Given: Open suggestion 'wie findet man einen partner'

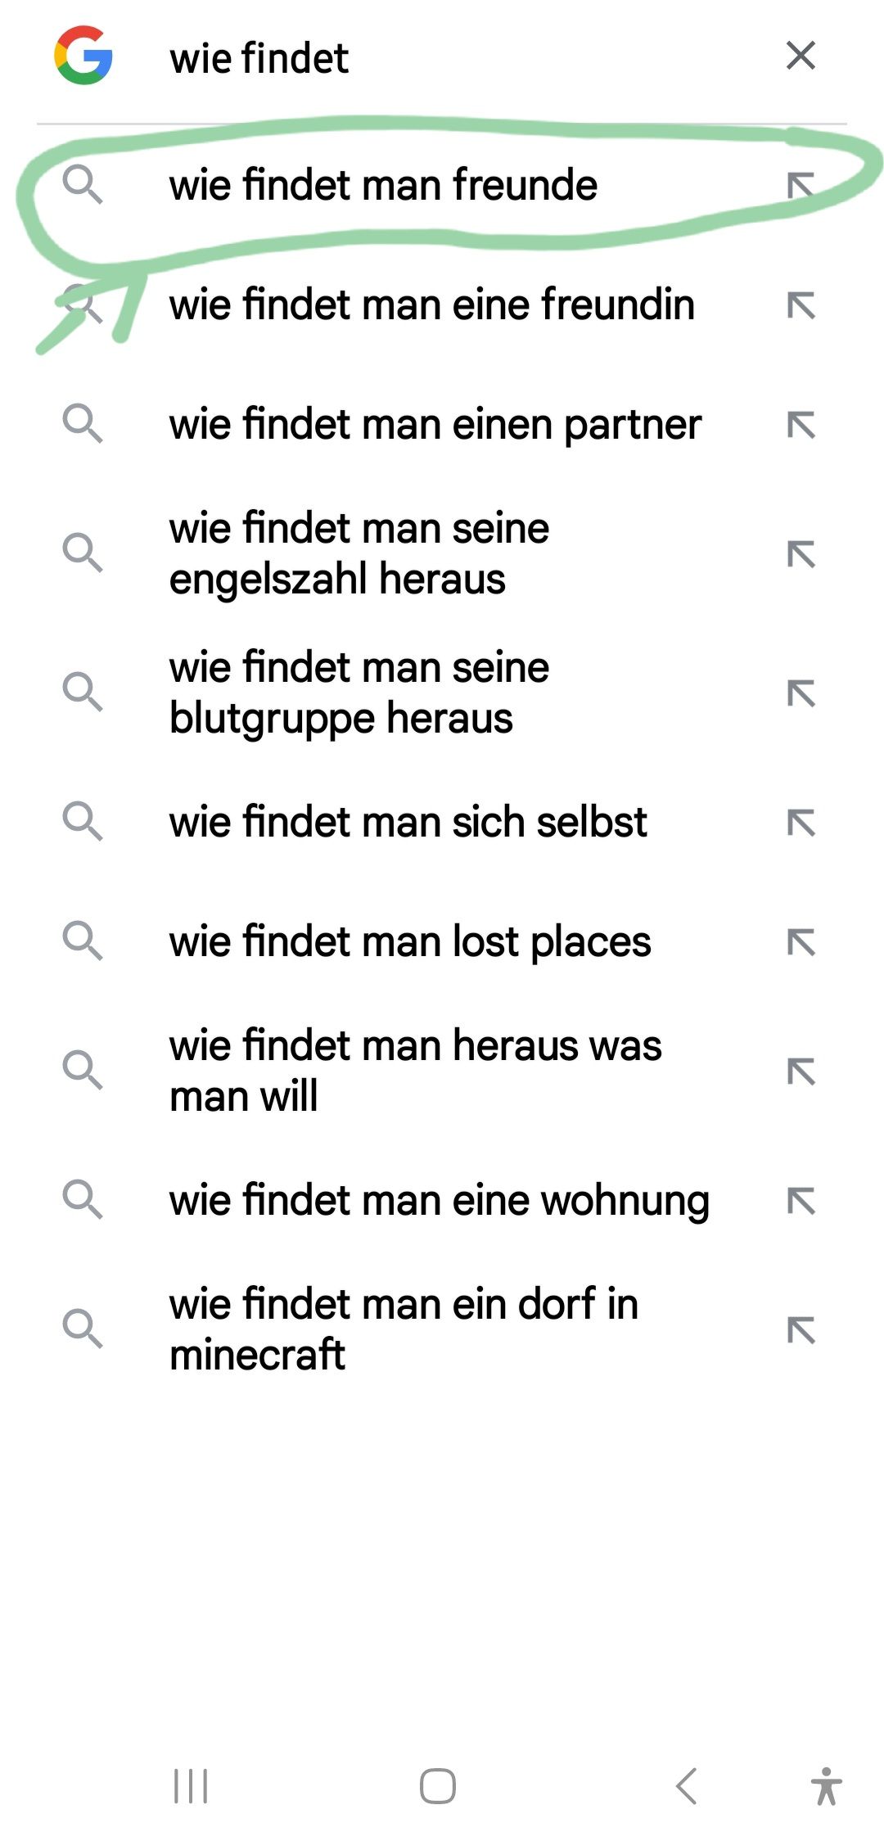Looking at the screenshot, I should coord(435,424).
